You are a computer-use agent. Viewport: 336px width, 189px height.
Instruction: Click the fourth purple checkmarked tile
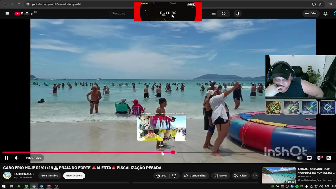click(x=328, y=108)
